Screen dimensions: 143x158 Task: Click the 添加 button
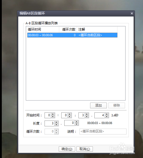point(98,105)
